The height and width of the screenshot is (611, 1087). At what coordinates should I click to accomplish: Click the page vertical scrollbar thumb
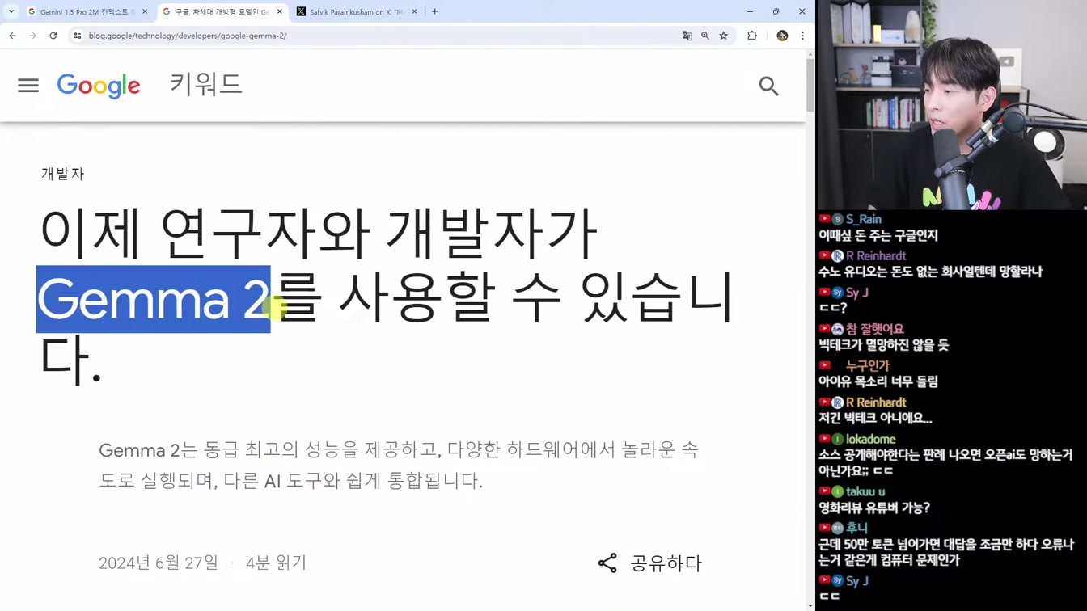tap(810, 84)
